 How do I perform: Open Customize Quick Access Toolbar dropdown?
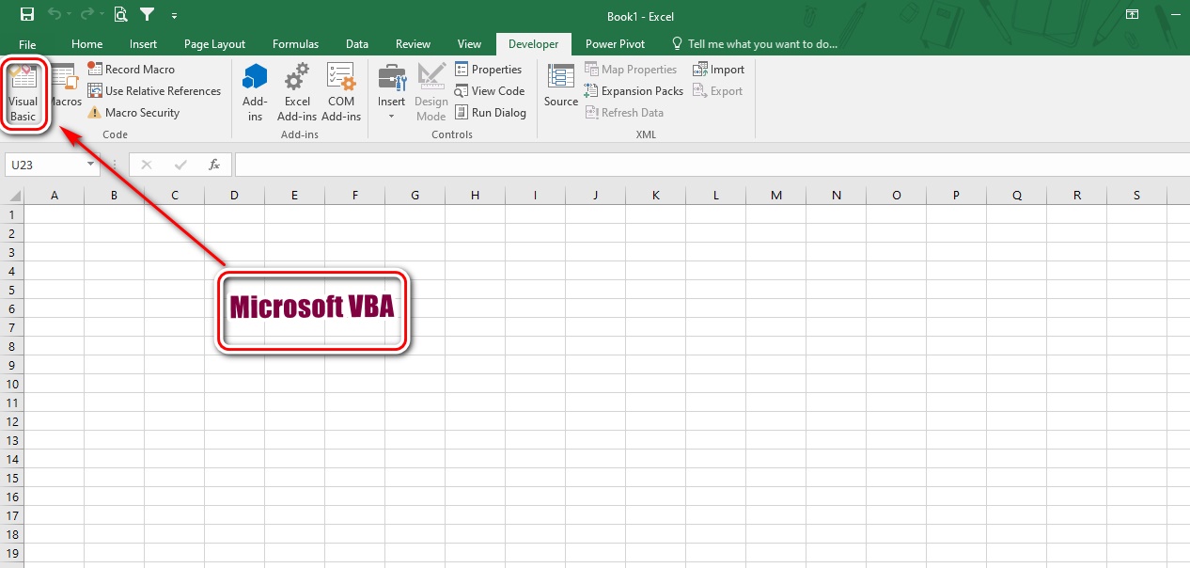(x=174, y=16)
